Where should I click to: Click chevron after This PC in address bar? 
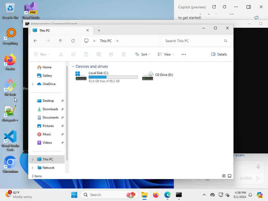pyautogui.click(x=117, y=41)
